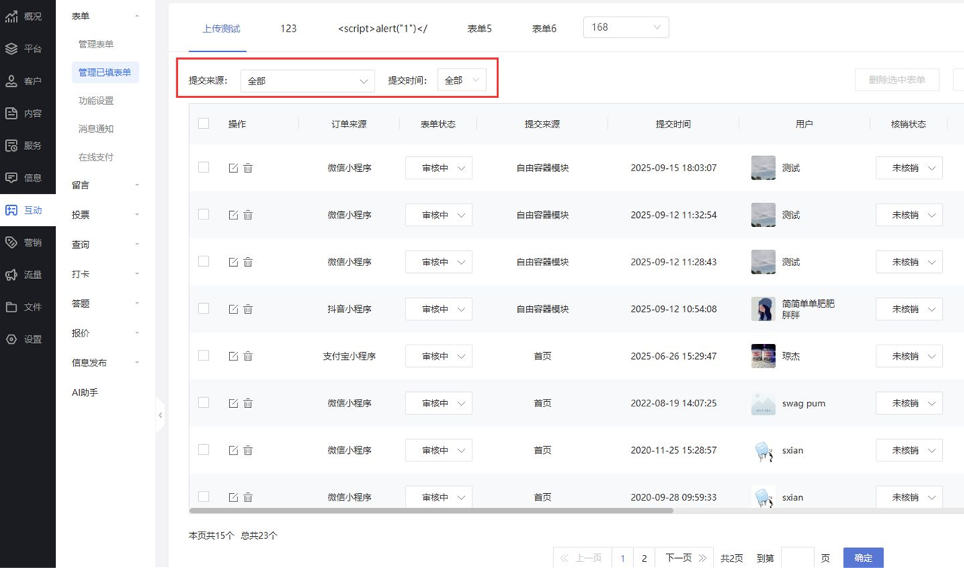
Task: Select the checkbox for the 支付宝小程序 row
Action: tap(204, 356)
